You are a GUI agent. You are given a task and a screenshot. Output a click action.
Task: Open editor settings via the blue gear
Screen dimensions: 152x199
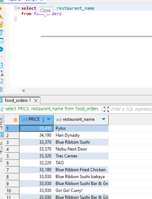click(1, 49)
